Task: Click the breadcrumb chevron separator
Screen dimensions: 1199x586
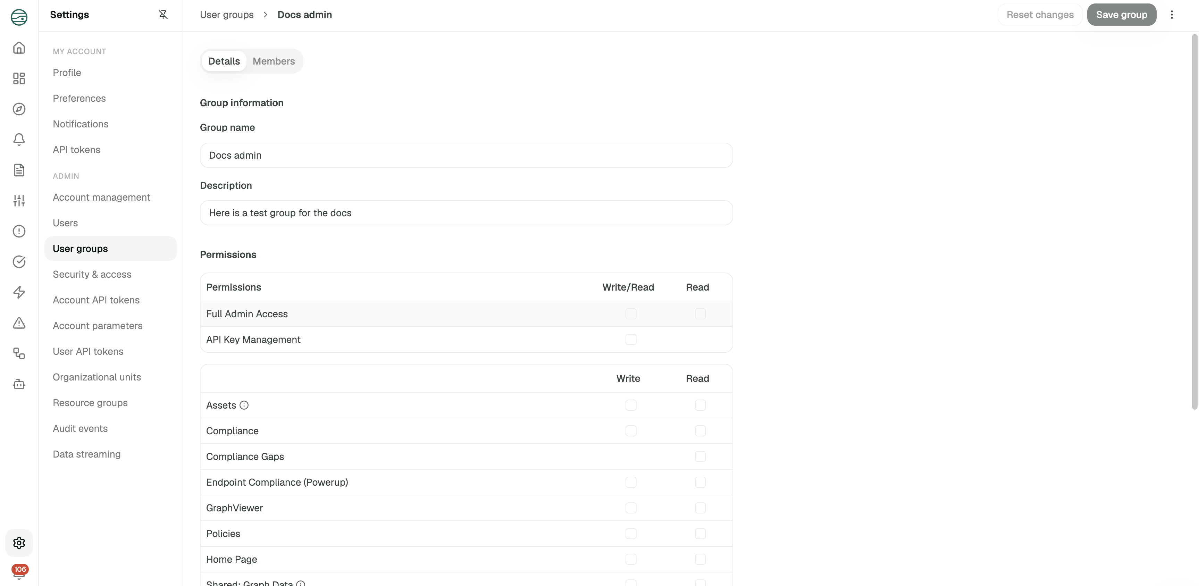Action: coord(265,15)
